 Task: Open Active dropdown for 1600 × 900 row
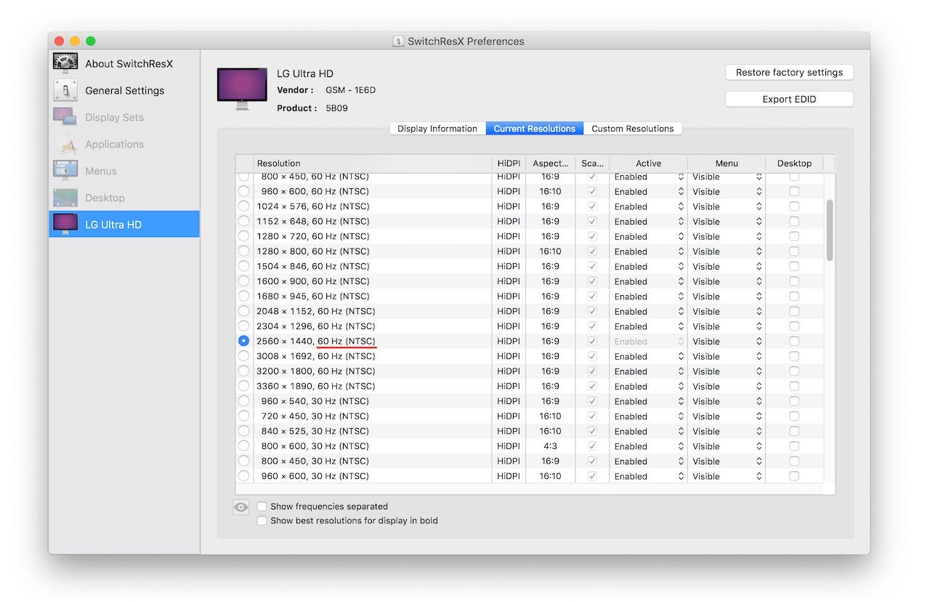pyautogui.click(x=649, y=281)
